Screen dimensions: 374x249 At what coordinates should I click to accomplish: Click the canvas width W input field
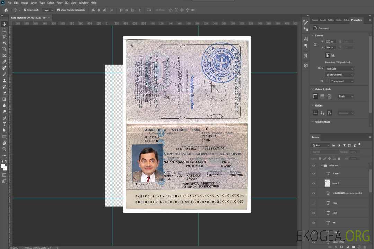[x=330, y=41]
